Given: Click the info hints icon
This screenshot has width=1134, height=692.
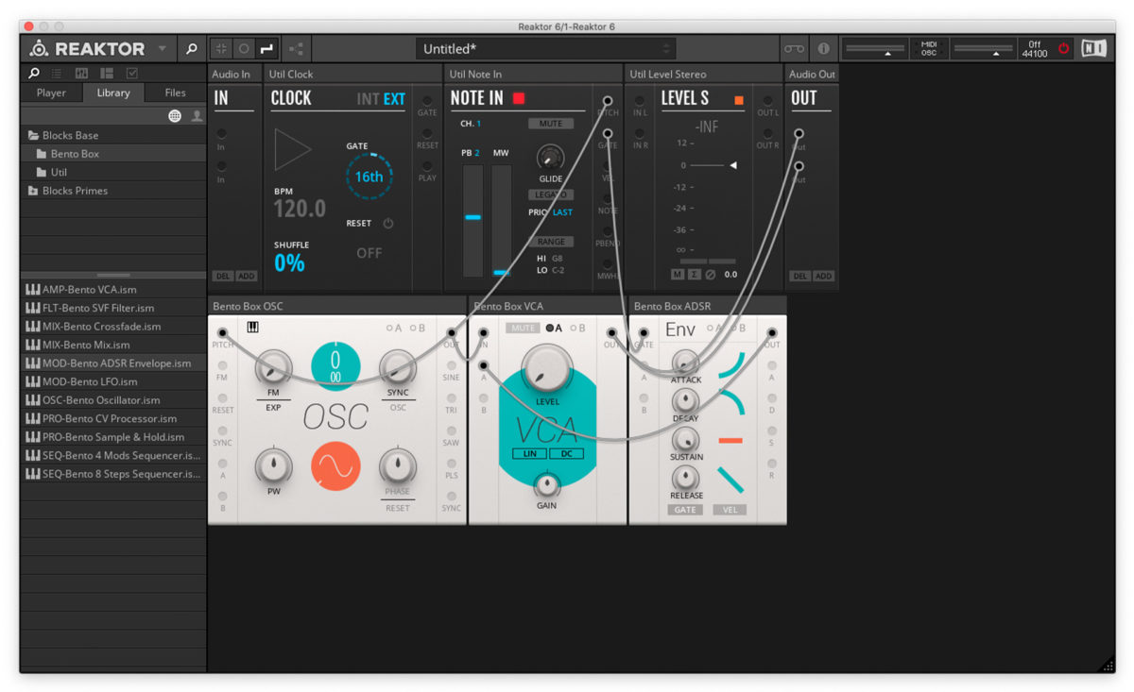Looking at the screenshot, I should click(823, 48).
